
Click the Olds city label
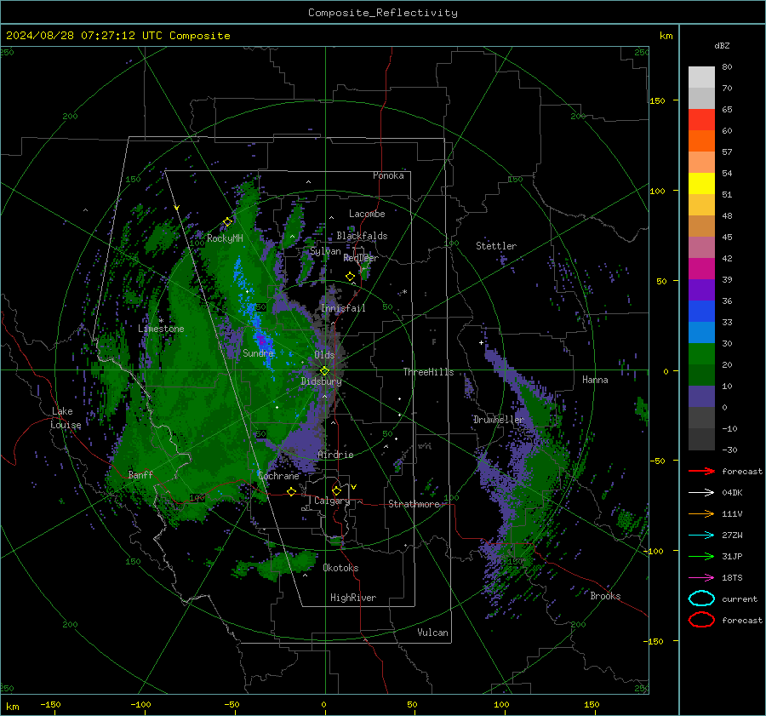[x=324, y=355]
